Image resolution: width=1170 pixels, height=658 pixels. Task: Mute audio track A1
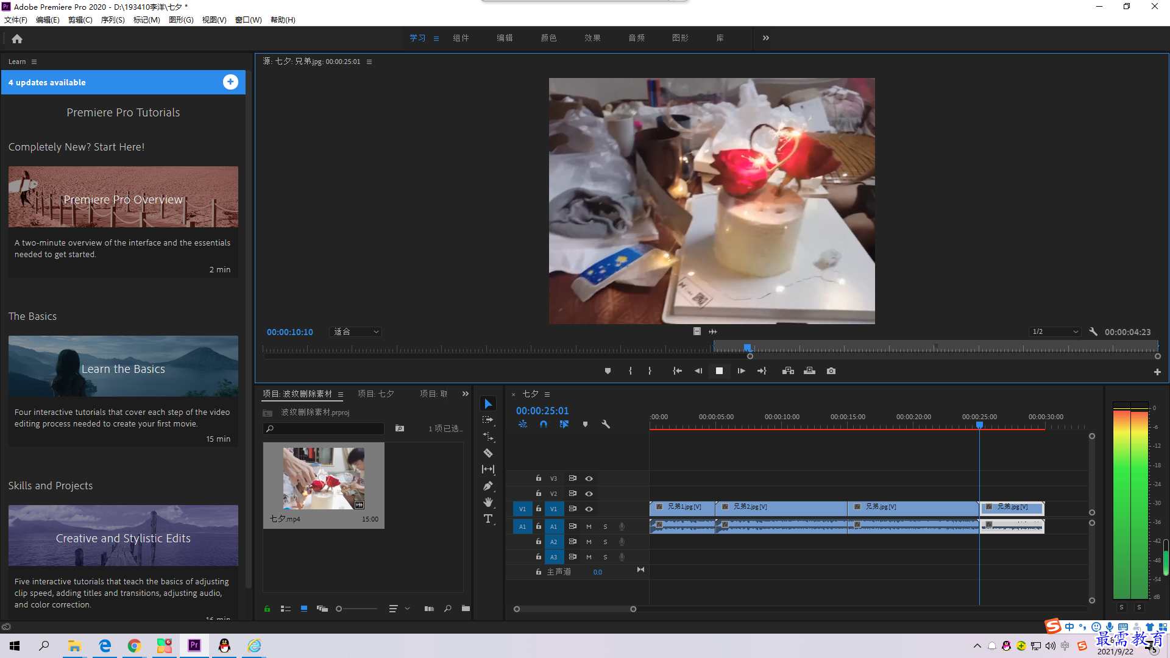pyautogui.click(x=589, y=526)
